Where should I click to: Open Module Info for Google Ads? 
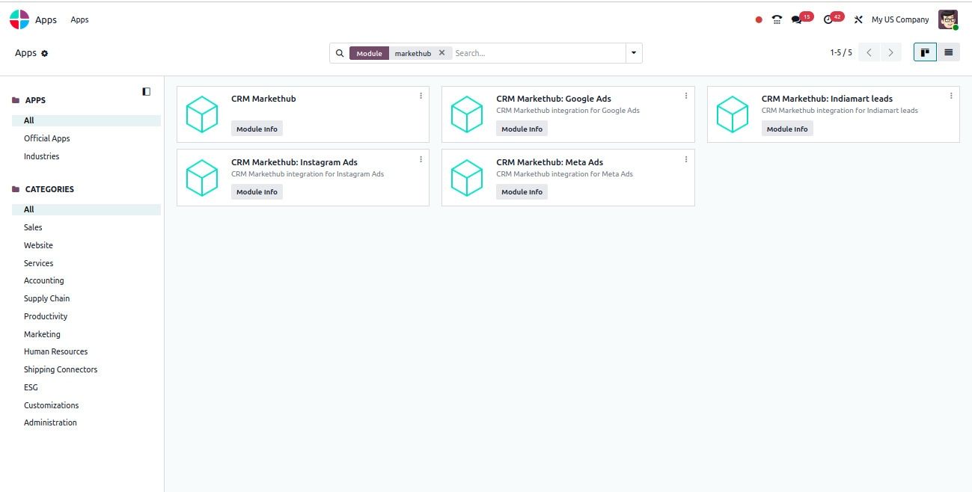pyautogui.click(x=522, y=129)
